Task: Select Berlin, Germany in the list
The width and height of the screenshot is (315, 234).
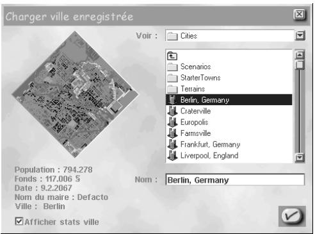Action: (229, 100)
